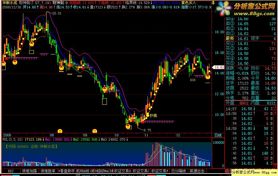Click the 买① 14.61 bid row
This screenshot has width=278, height=176.
tap(251, 43)
